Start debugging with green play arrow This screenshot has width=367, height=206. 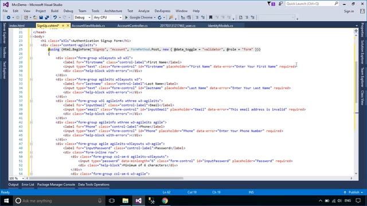pyautogui.click(x=126, y=18)
